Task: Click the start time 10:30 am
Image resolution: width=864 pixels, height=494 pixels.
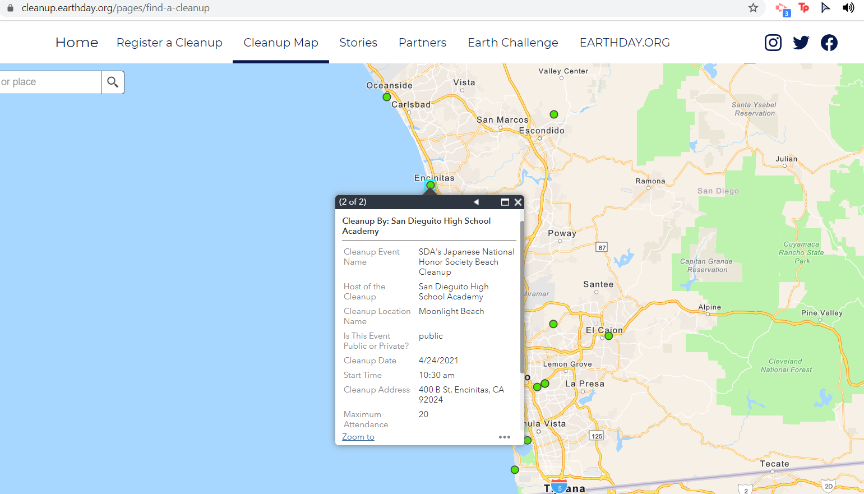Action: 437,375
